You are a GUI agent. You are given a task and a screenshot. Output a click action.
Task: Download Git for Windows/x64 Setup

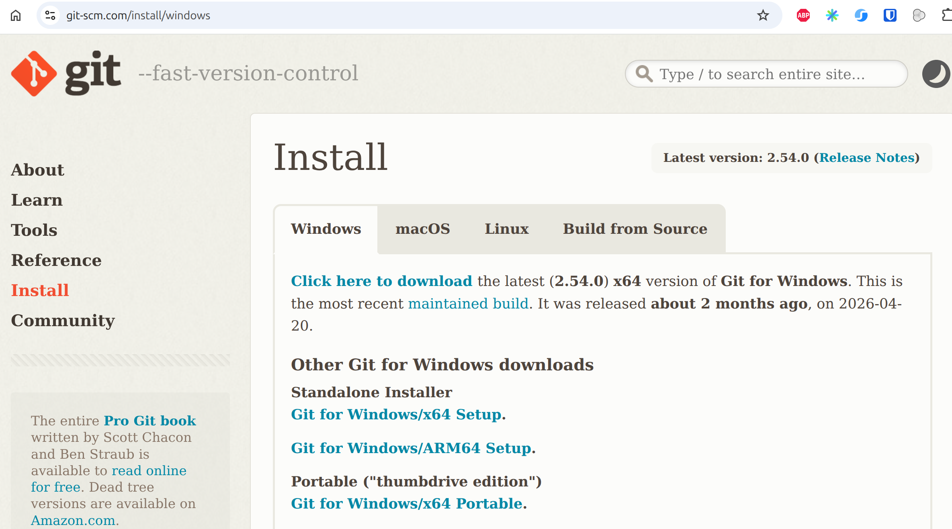[x=397, y=415]
